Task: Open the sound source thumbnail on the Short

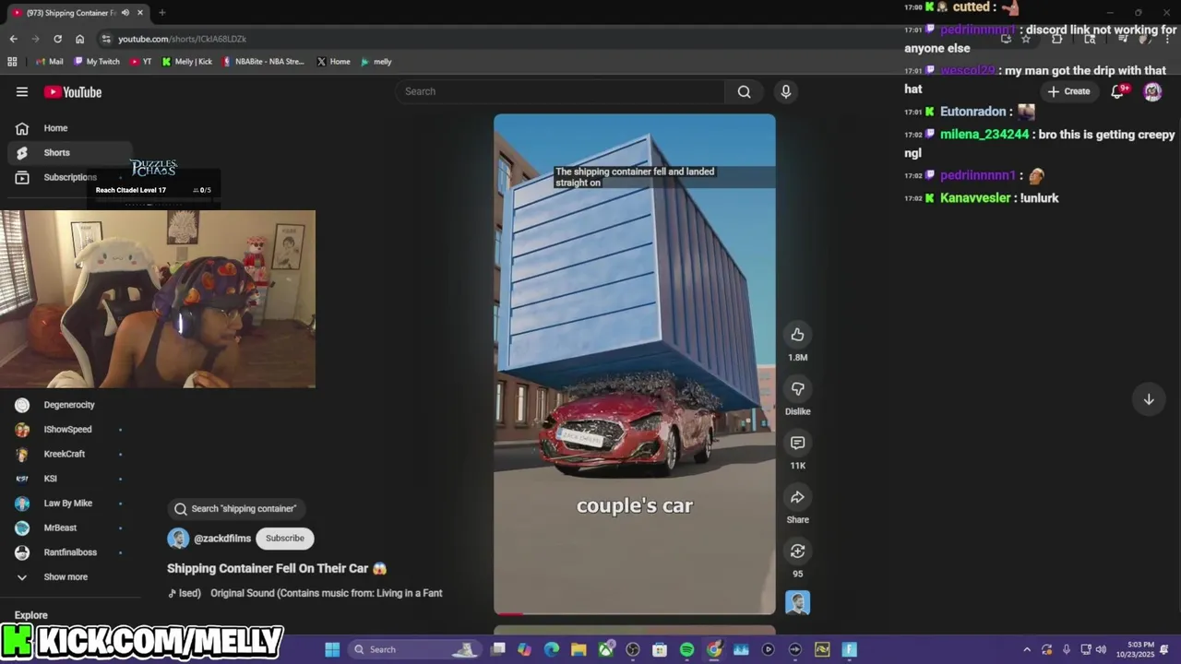Action: tap(797, 602)
